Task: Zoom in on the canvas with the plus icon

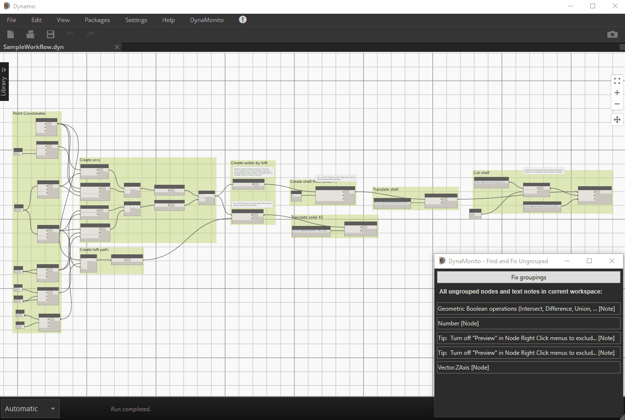Action: [x=617, y=93]
